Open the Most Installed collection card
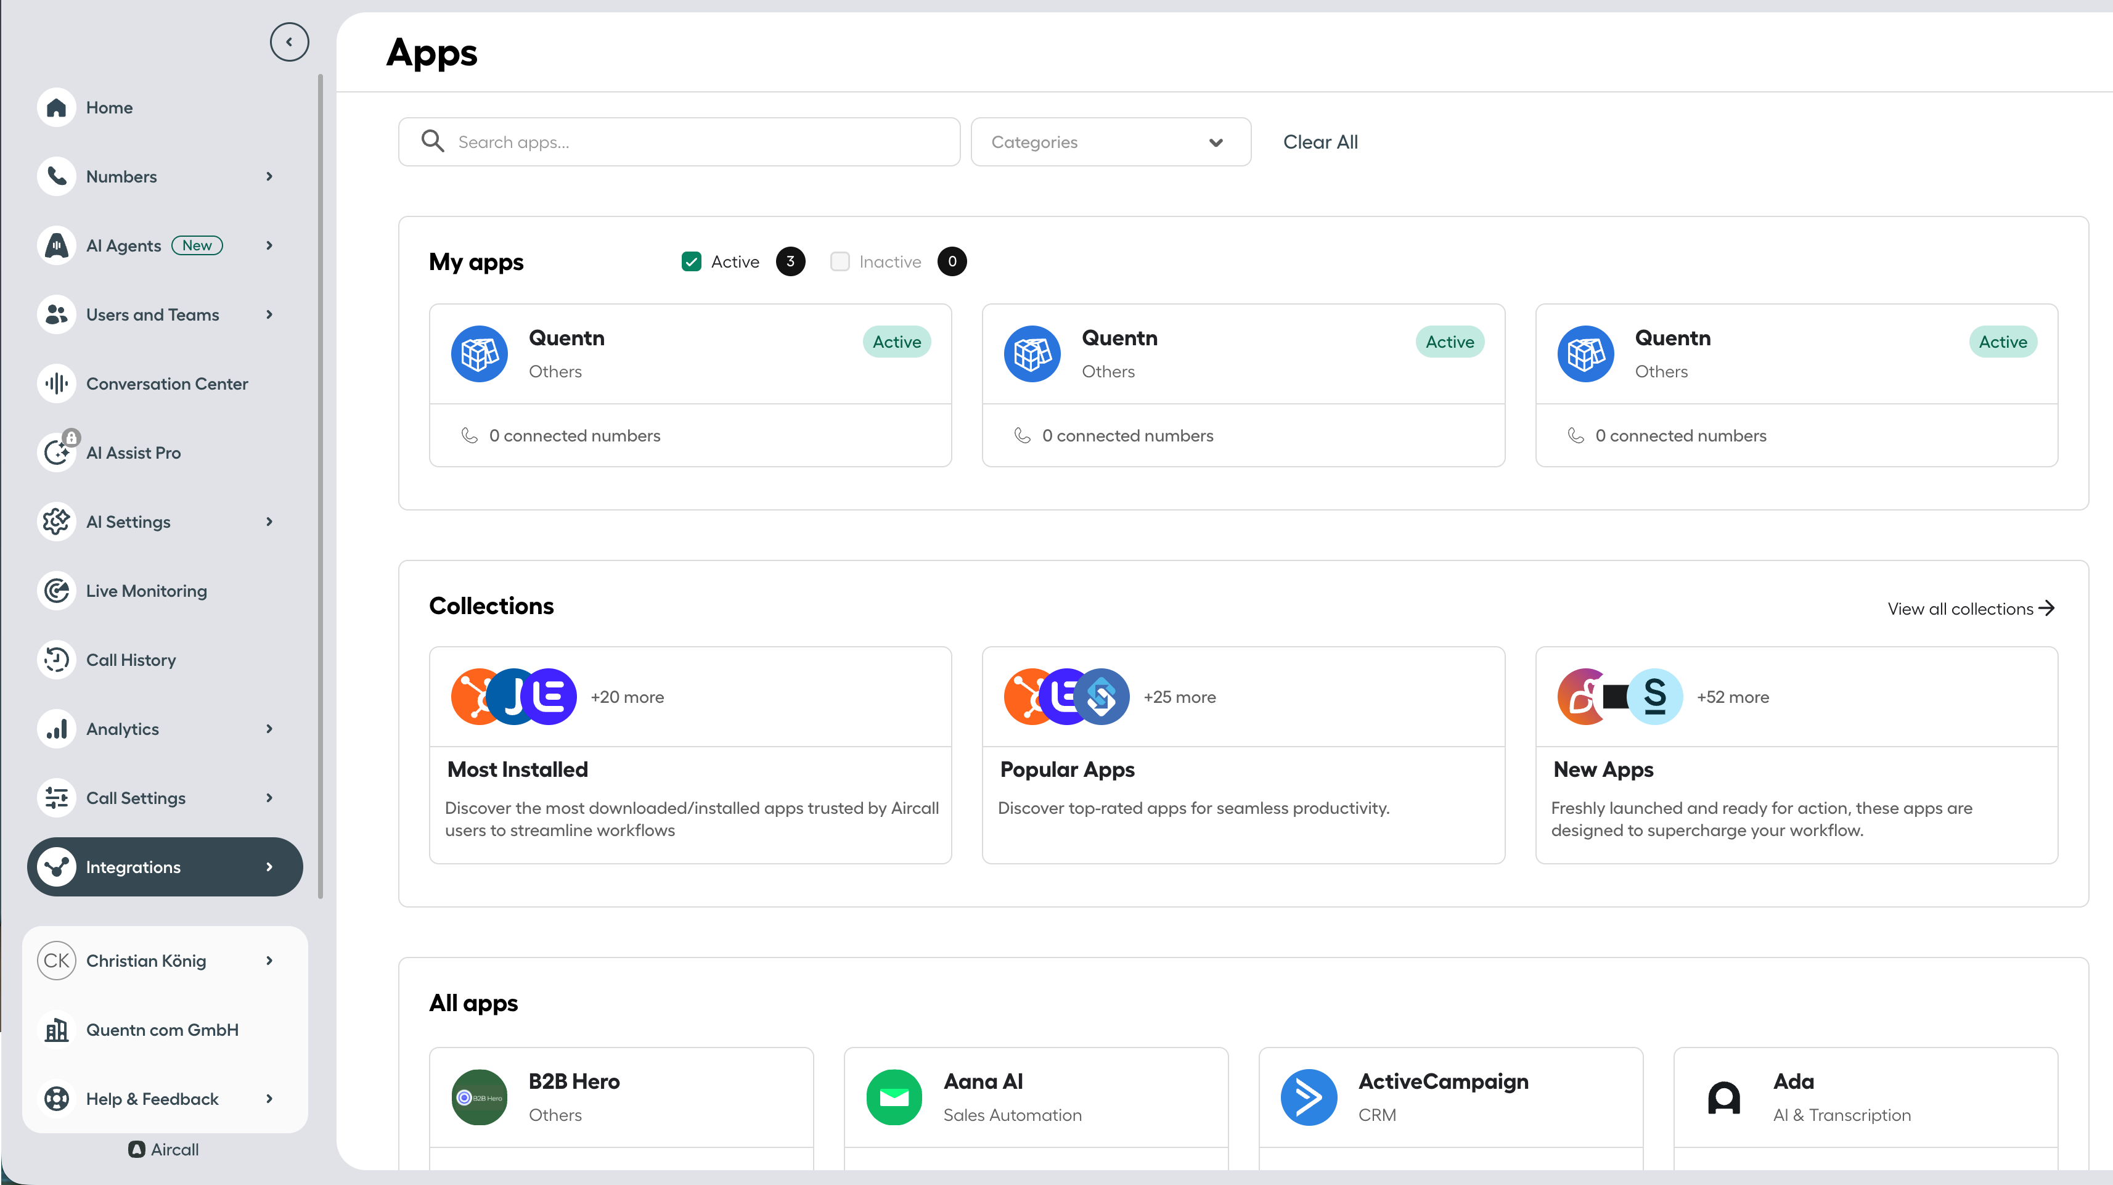Screen dimensions: 2113x1185 click(x=690, y=755)
